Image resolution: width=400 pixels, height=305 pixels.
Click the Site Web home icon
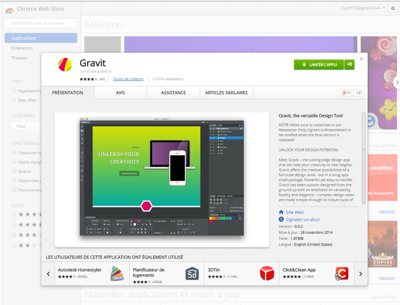tap(281, 212)
